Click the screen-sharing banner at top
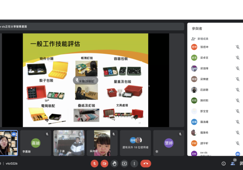243x170 pixels. [92, 26]
